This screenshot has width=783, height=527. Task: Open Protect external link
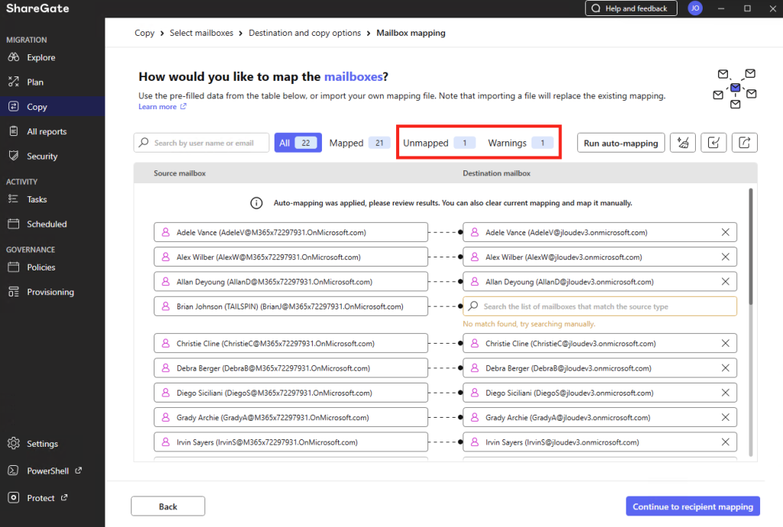click(41, 498)
